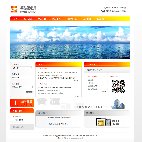Open the more link under the first news section
This screenshot has width=142, height=142.
76,81
